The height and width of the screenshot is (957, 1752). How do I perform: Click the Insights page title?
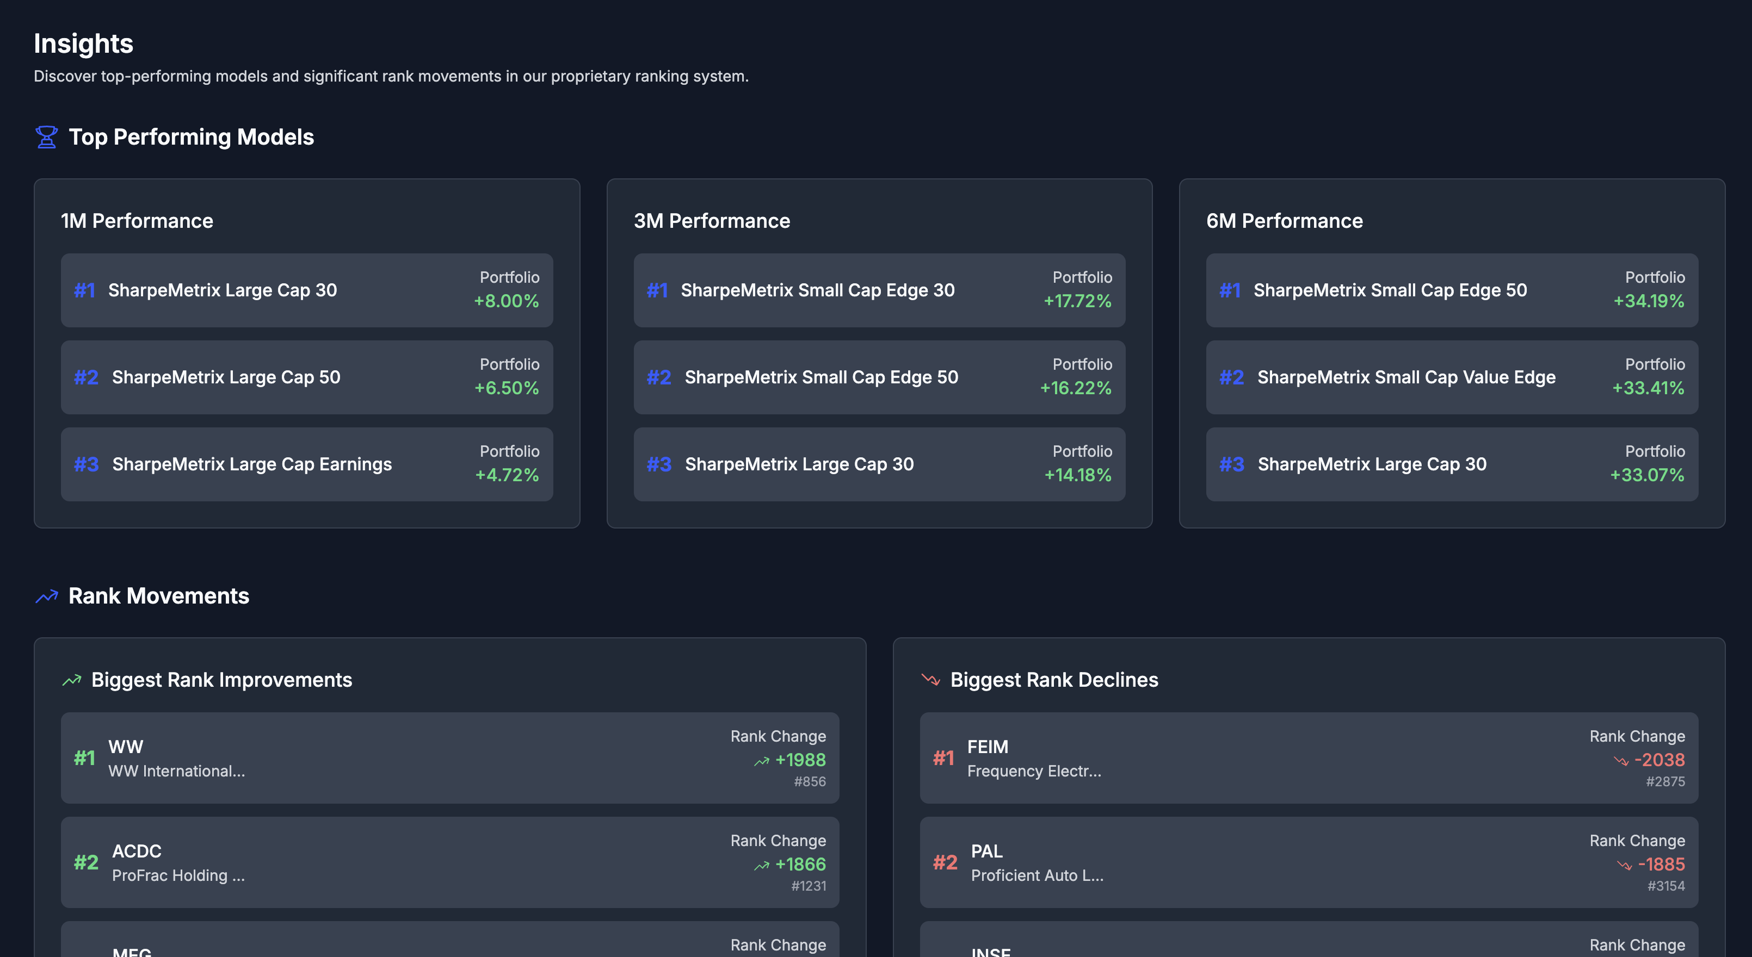(x=84, y=43)
